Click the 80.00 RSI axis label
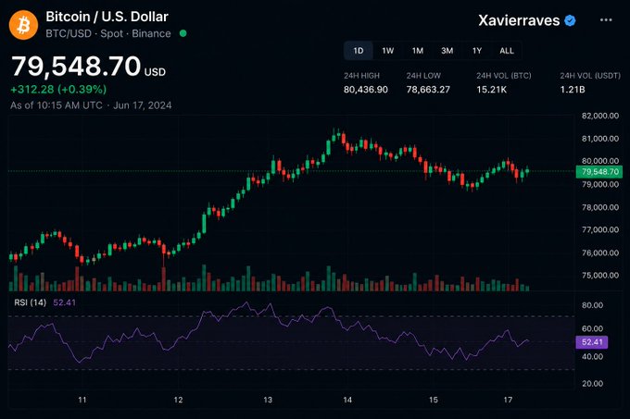 [x=592, y=305]
